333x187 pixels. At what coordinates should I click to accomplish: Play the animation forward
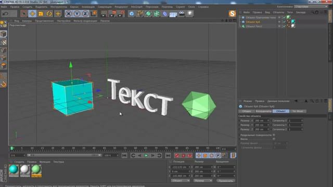pos(146,156)
